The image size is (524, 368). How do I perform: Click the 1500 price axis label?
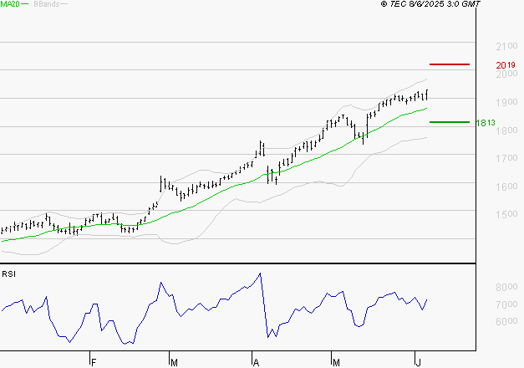(506, 214)
